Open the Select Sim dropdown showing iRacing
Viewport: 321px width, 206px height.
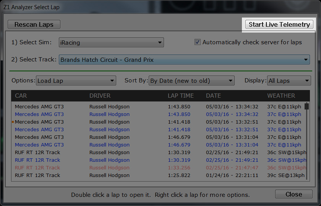click(x=111, y=42)
